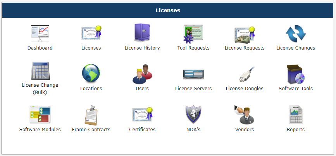Open License History purple safe icon
The width and height of the screenshot is (336, 156).
(142, 33)
